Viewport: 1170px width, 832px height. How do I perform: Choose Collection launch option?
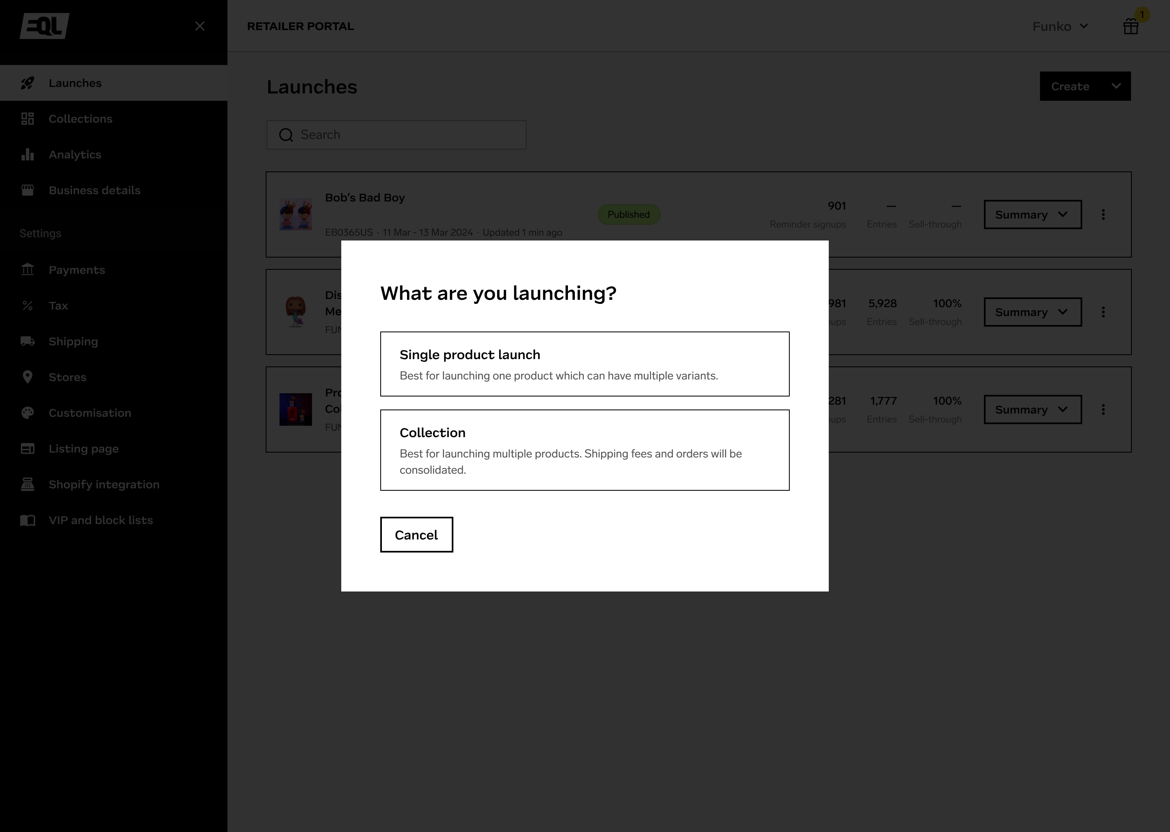click(x=585, y=450)
